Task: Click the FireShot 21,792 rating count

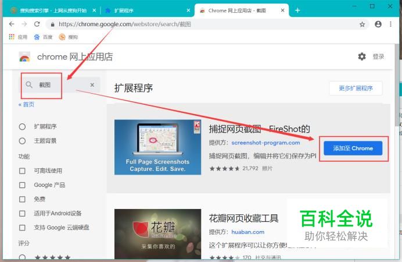Action: coord(250,168)
